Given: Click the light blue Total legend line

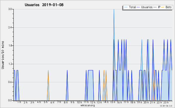Looking at the screenshot, I should [x=126, y=7].
